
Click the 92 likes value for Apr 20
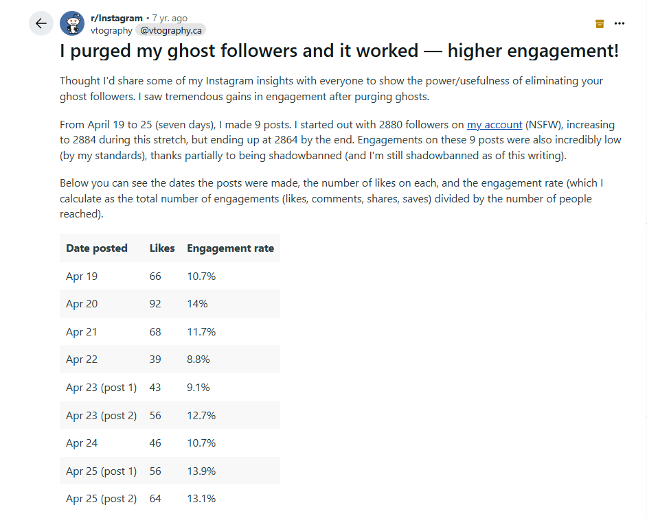coord(155,304)
